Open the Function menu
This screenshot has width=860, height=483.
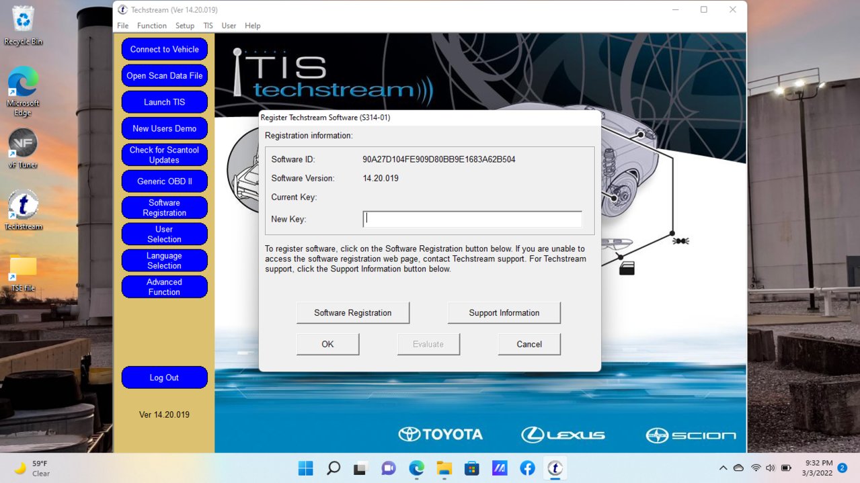pos(152,26)
